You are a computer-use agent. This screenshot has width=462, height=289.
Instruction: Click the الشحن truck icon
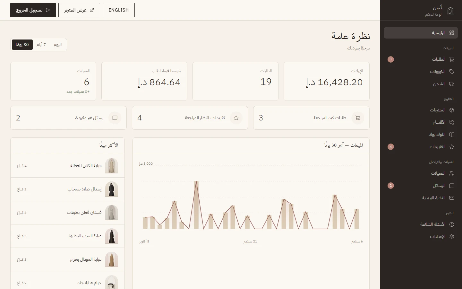(x=452, y=84)
